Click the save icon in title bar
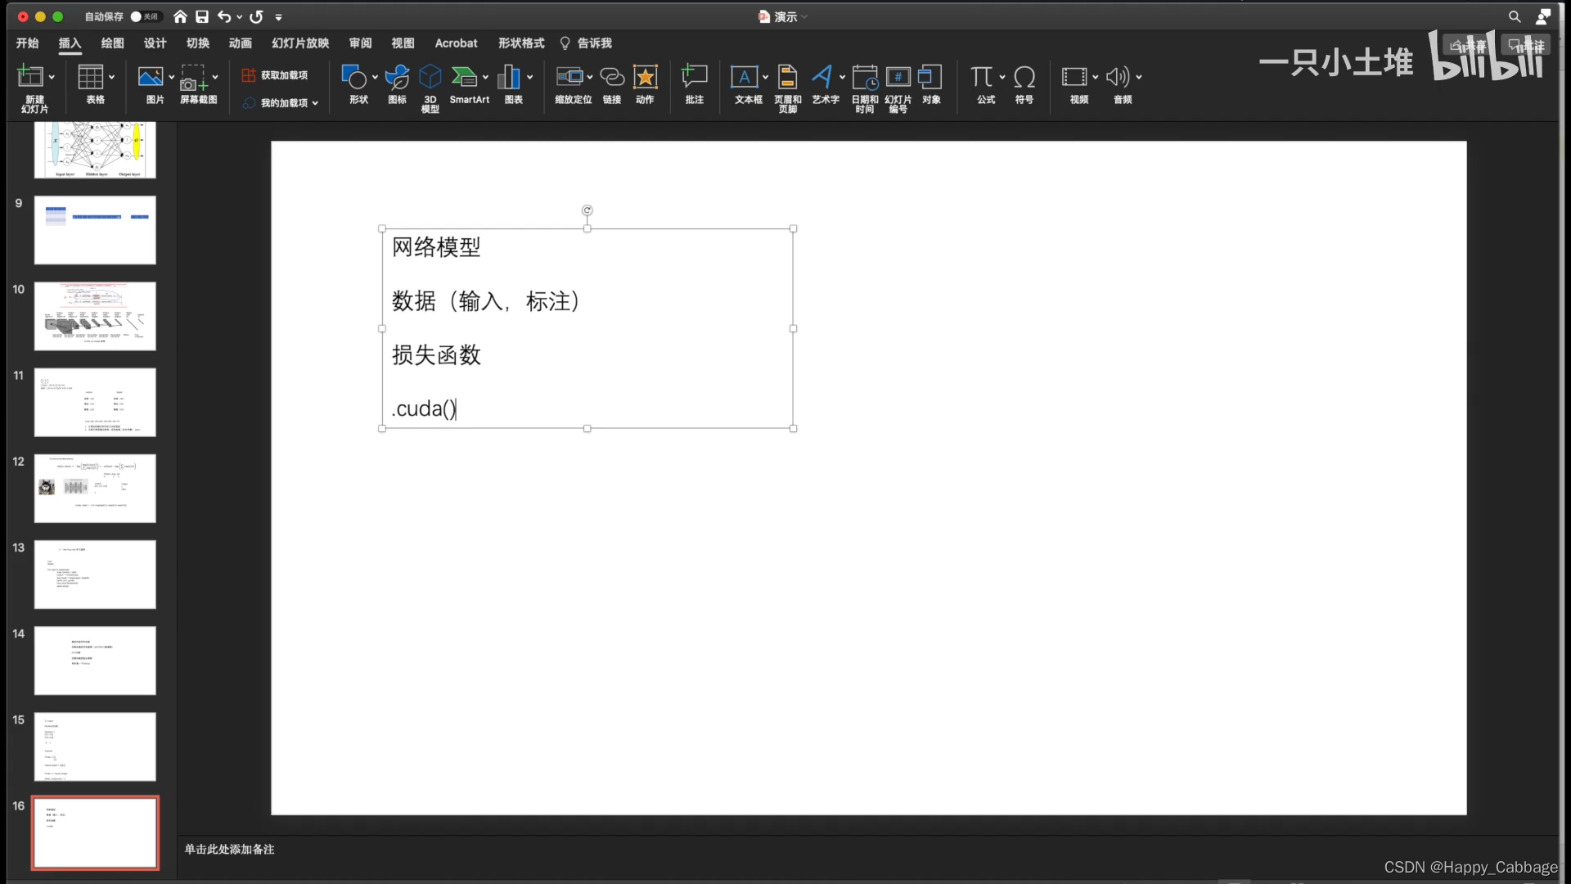 202,16
